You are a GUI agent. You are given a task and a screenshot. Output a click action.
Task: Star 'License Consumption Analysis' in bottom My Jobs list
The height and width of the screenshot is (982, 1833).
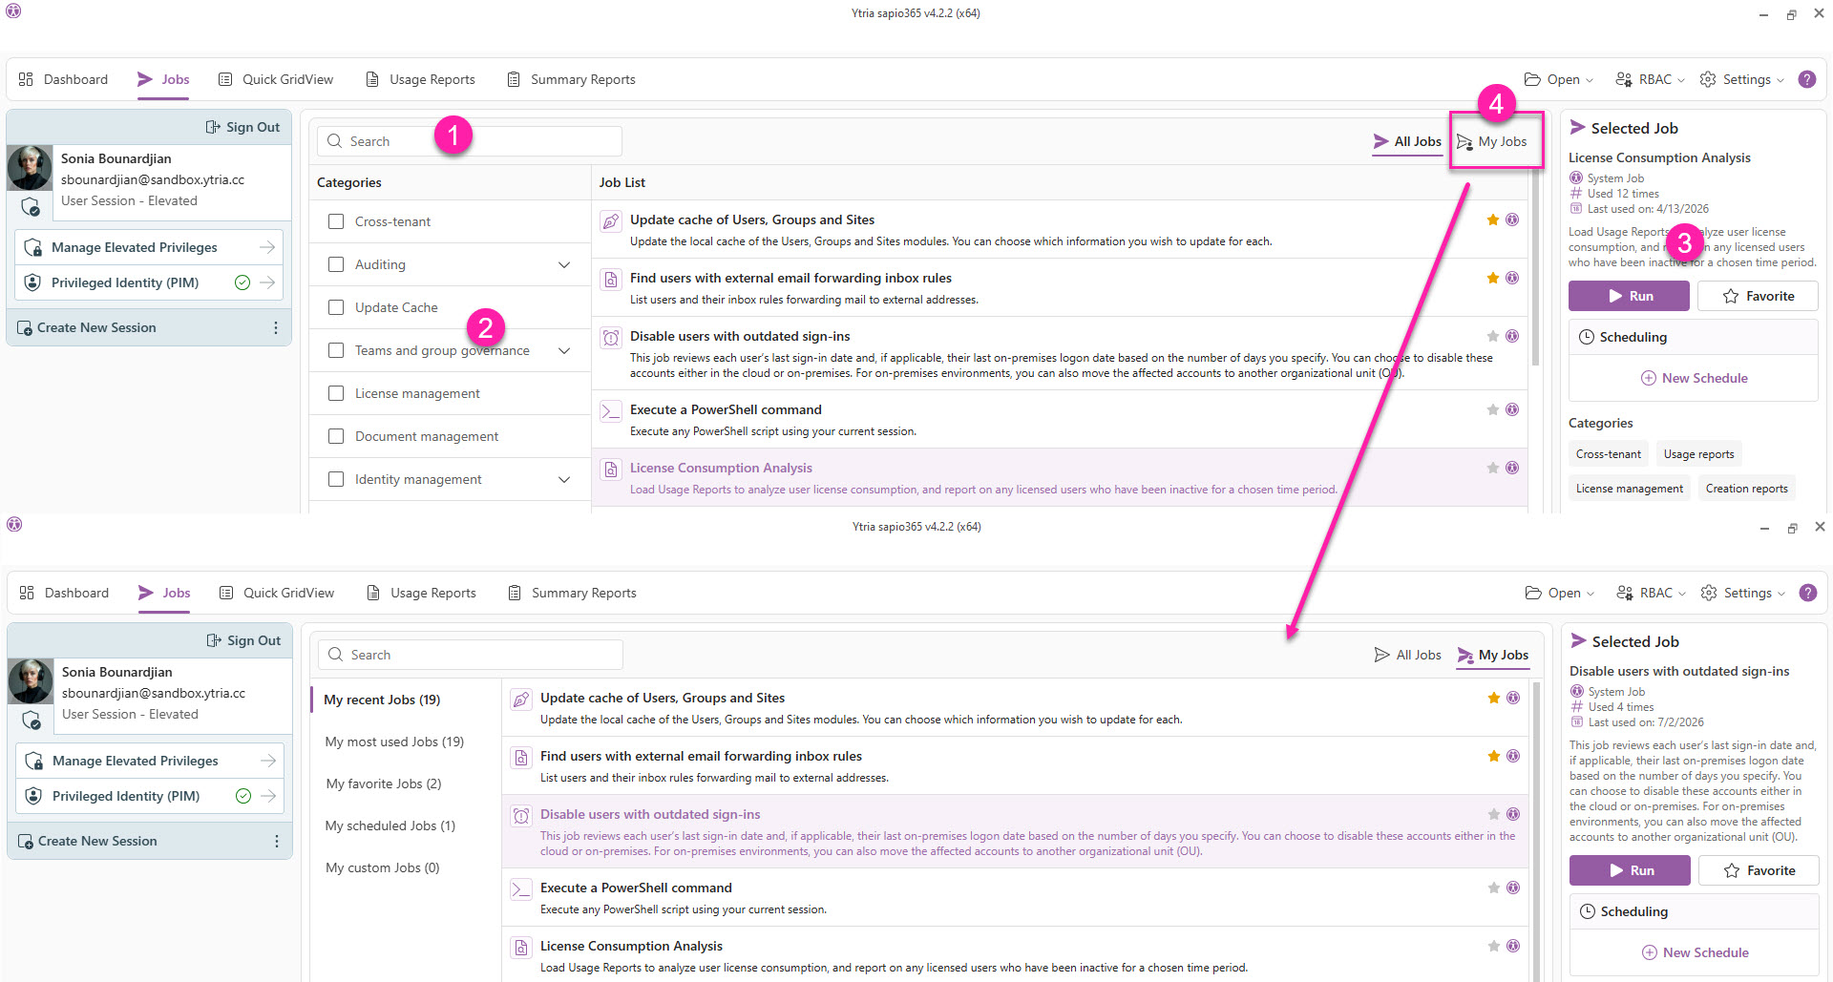[1493, 946]
